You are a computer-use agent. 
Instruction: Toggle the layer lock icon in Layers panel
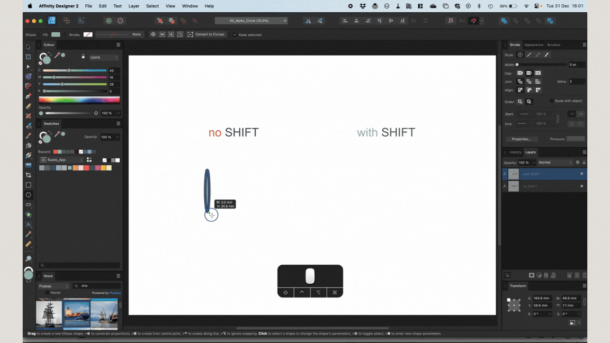click(584, 163)
